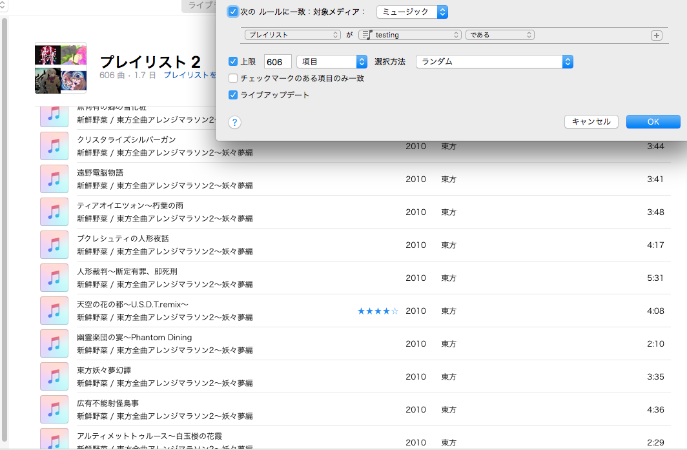This screenshot has width=687, height=450.
Task: Click the プレイリスト 2 album artwork thumbnail
Action: tap(61, 68)
